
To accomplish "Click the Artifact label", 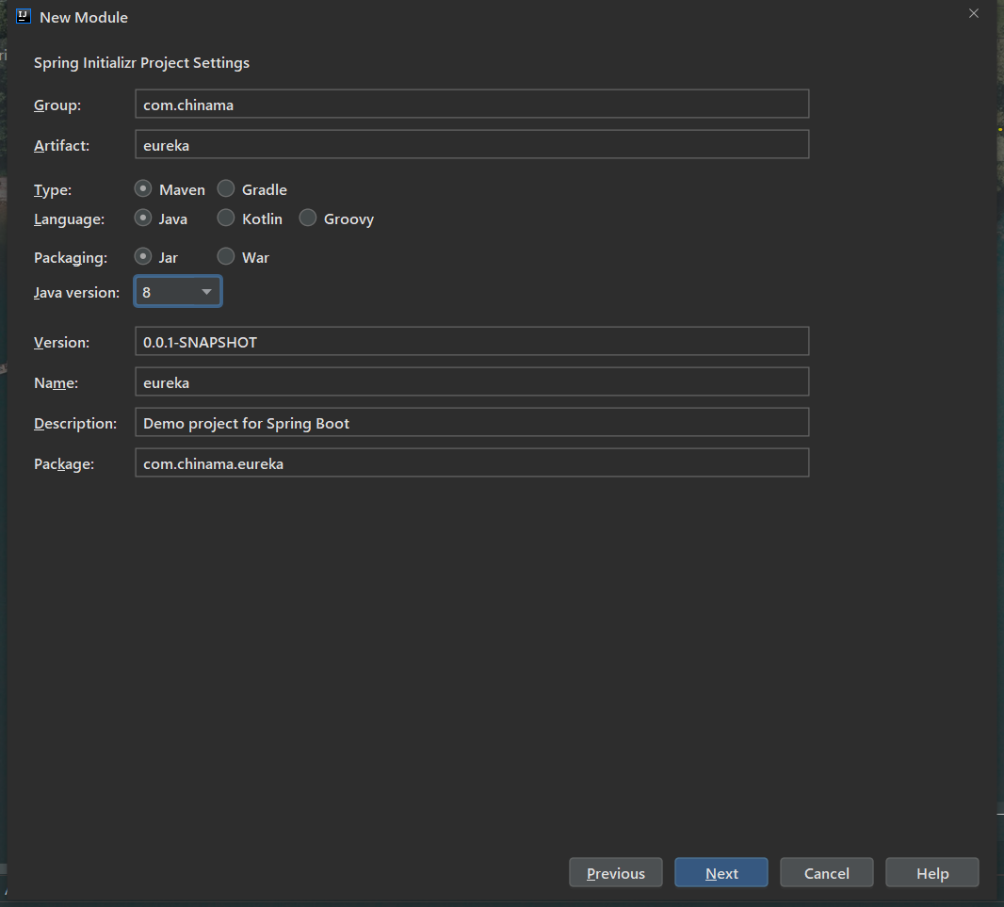I will (61, 145).
